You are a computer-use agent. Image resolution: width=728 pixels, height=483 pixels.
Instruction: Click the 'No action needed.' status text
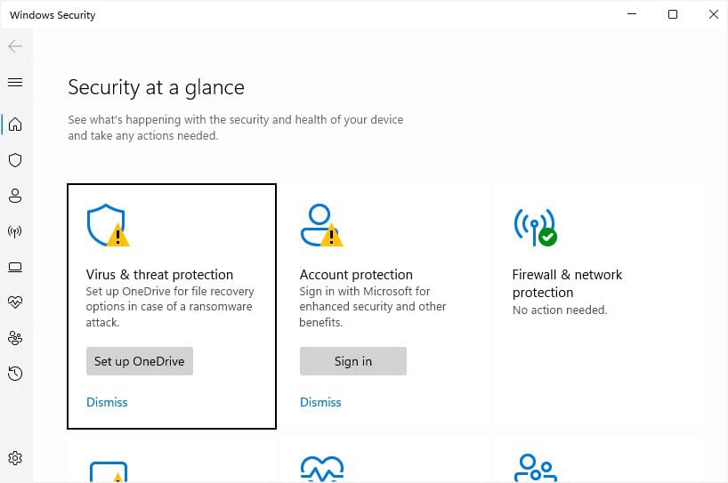click(x=560, y=310)
